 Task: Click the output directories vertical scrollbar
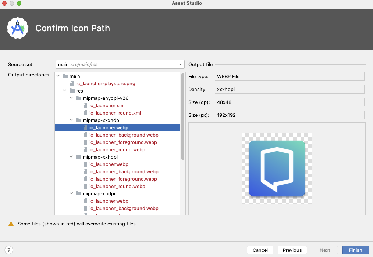(183, 116)
